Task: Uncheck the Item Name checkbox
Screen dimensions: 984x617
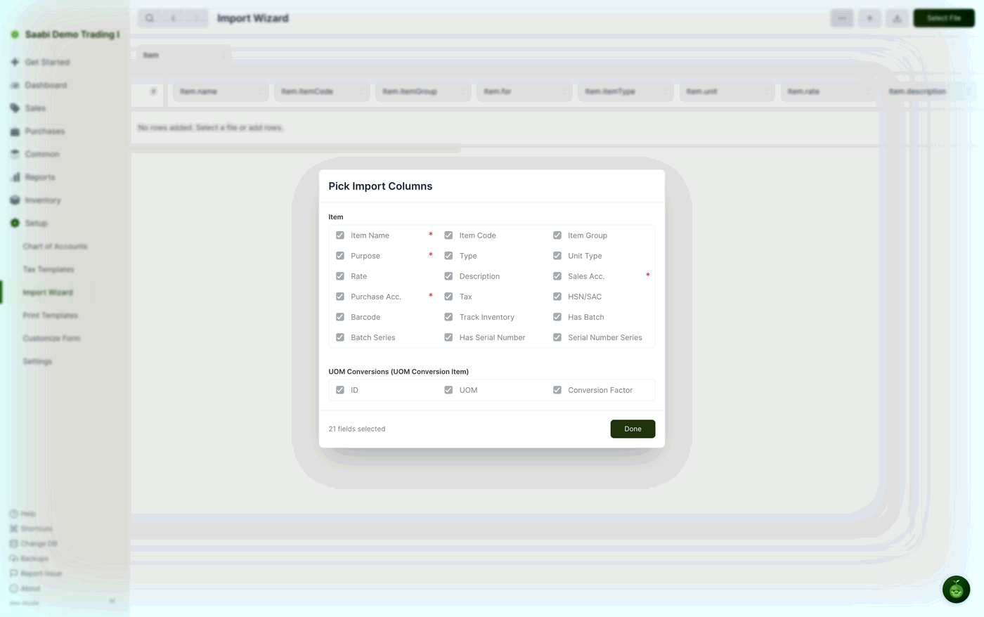Action: [340, 235]
